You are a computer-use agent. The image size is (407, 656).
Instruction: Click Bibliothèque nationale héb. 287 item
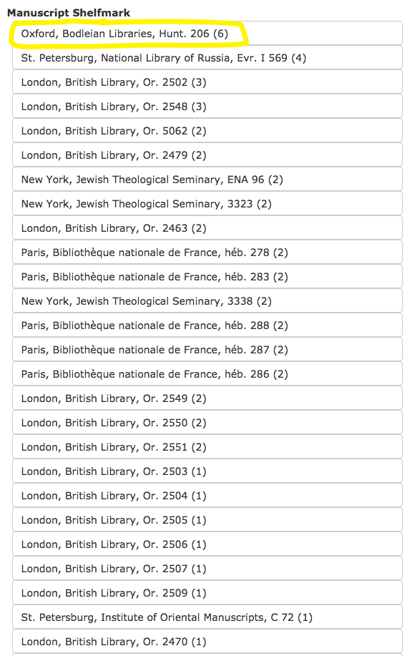[x=207, y=349]
